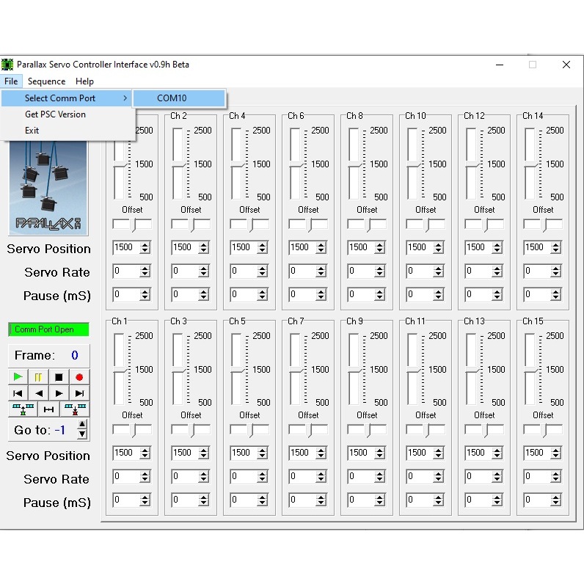The width and height of the screenshot is (584, 584).
Task: Jump to first frame button
Action: tap(18, 393)
